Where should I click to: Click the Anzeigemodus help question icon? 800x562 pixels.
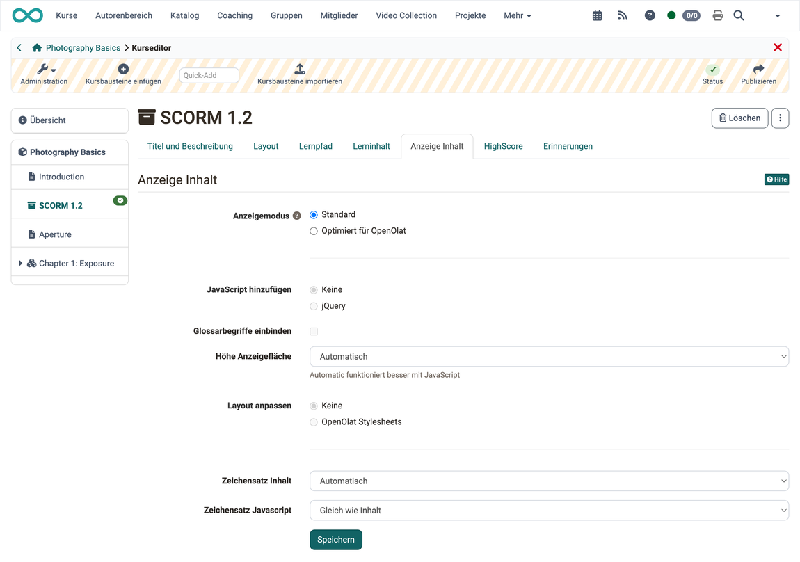[297, 216]
